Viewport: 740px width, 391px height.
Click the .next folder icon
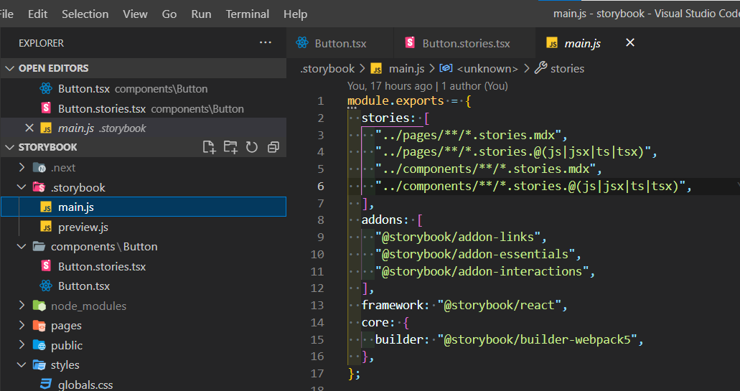click(x=39, y=167)
